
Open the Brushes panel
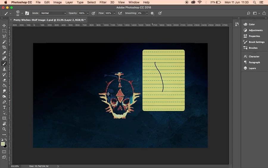pyautogui.click(x=253, y=48)
